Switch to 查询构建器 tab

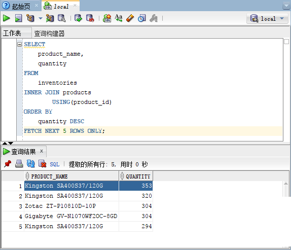tap(49, 33)
